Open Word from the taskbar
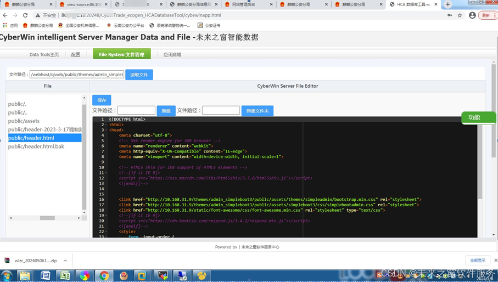The image size is (498, 282). [46, 275]
